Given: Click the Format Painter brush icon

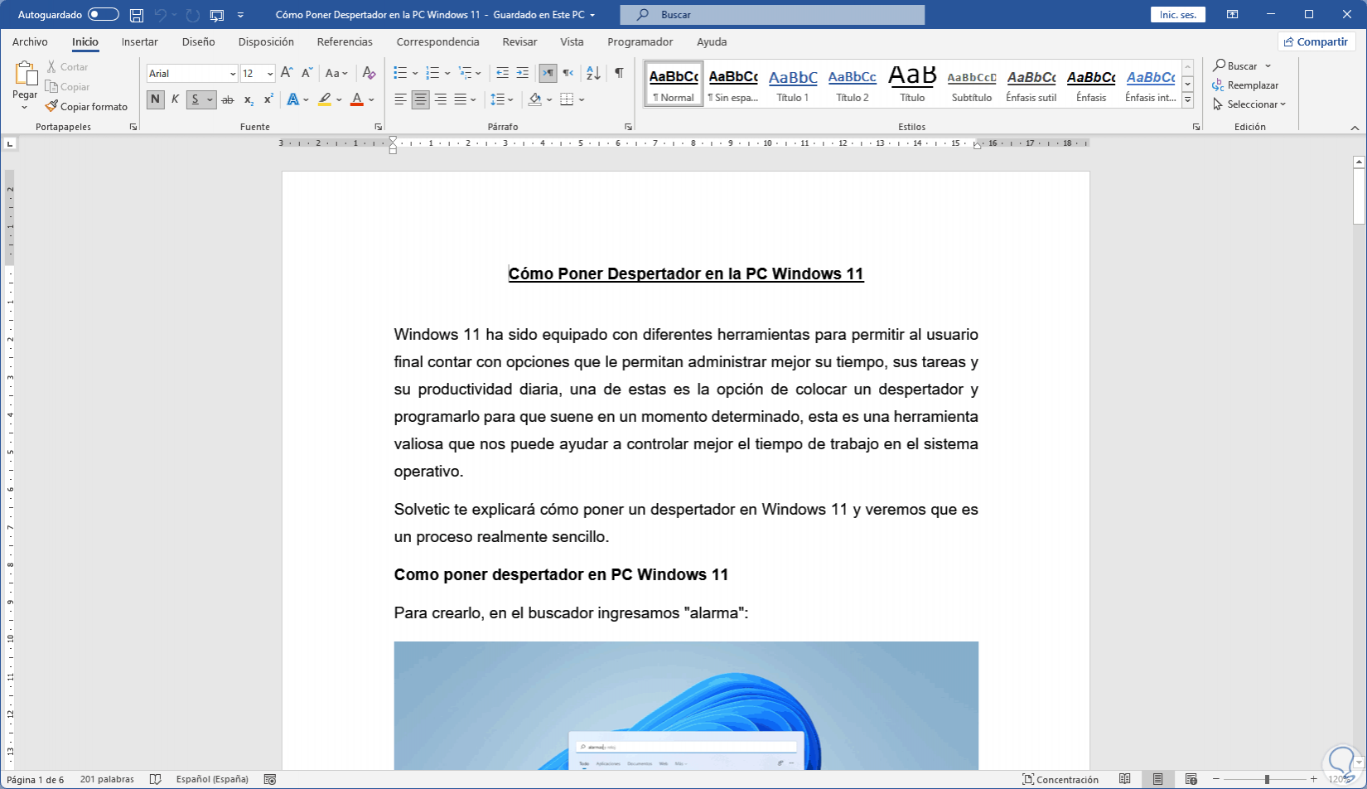Looking at the screenshot, I should pos(51,106).
